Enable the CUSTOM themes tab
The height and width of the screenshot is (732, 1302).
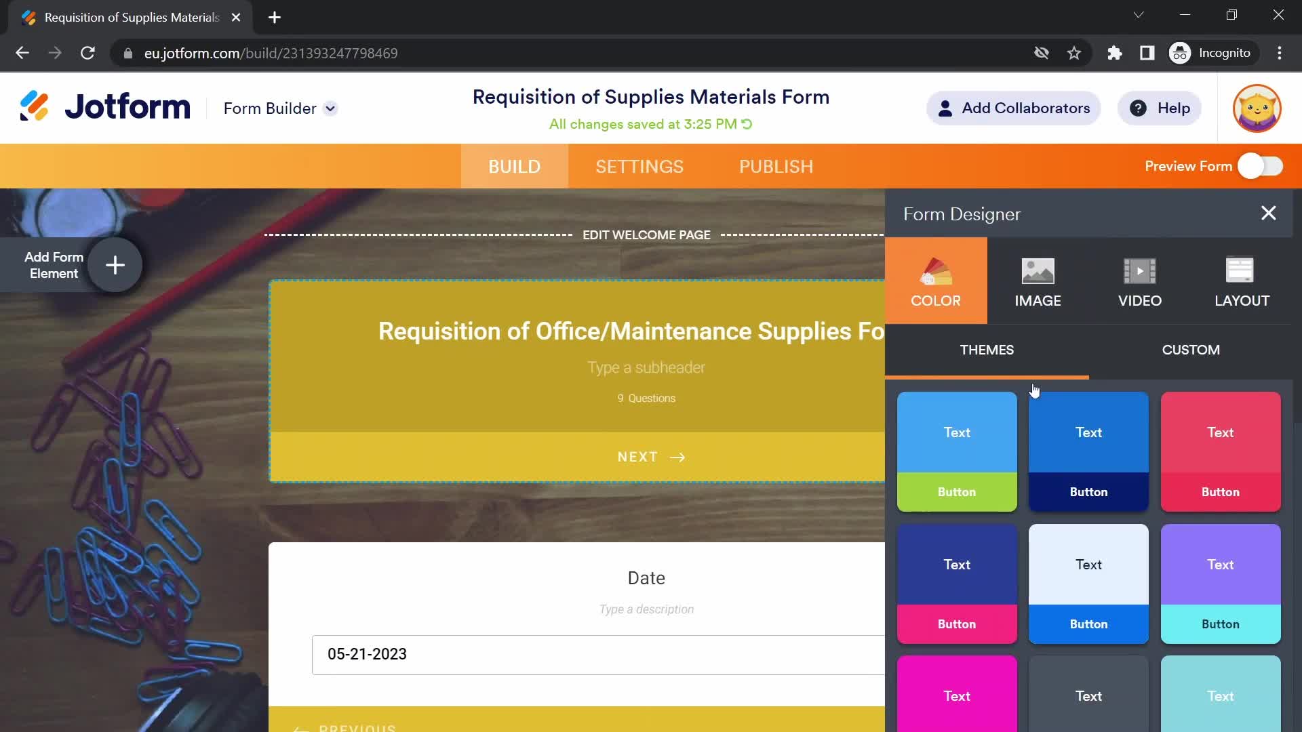(1191, 350)
